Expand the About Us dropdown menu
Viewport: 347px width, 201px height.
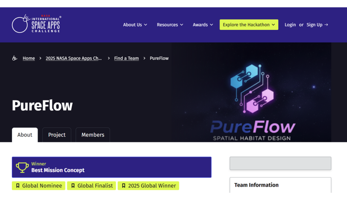tap(135, 25)
